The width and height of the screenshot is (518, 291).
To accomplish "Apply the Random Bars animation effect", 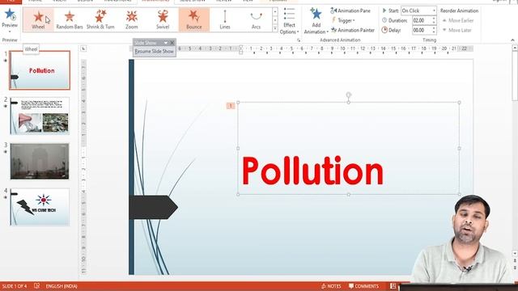I will pyautogui.click(x=70, y=19).
